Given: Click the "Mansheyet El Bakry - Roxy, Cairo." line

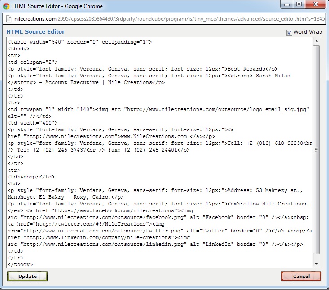Looking at the screenshot, I should pos(66,197).
